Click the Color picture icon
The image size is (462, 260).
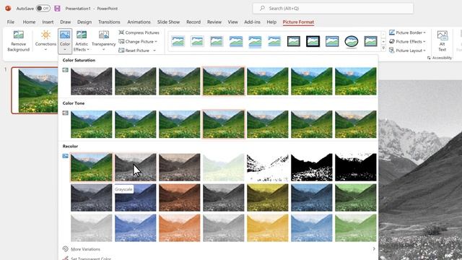65,35
